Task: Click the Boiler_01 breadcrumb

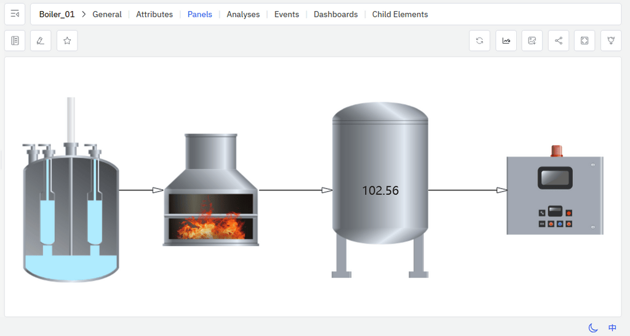Action: (57, 14)
